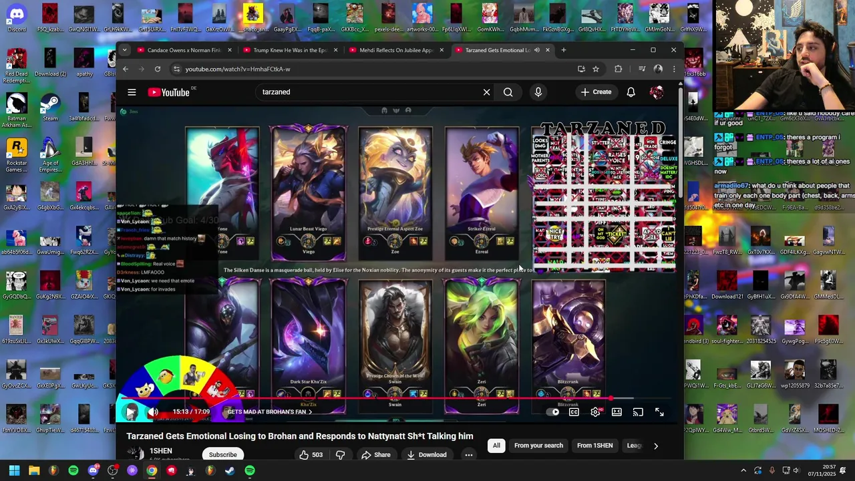This screenshot has height=481, width=855.
Task: Mute the video player volume
Action: 153,412
